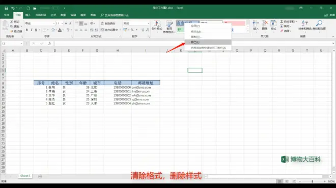The width and height of the screenshot is (336, 188).
Task: Click the Clear eraser icon
Action: click(x=282, y=31)
